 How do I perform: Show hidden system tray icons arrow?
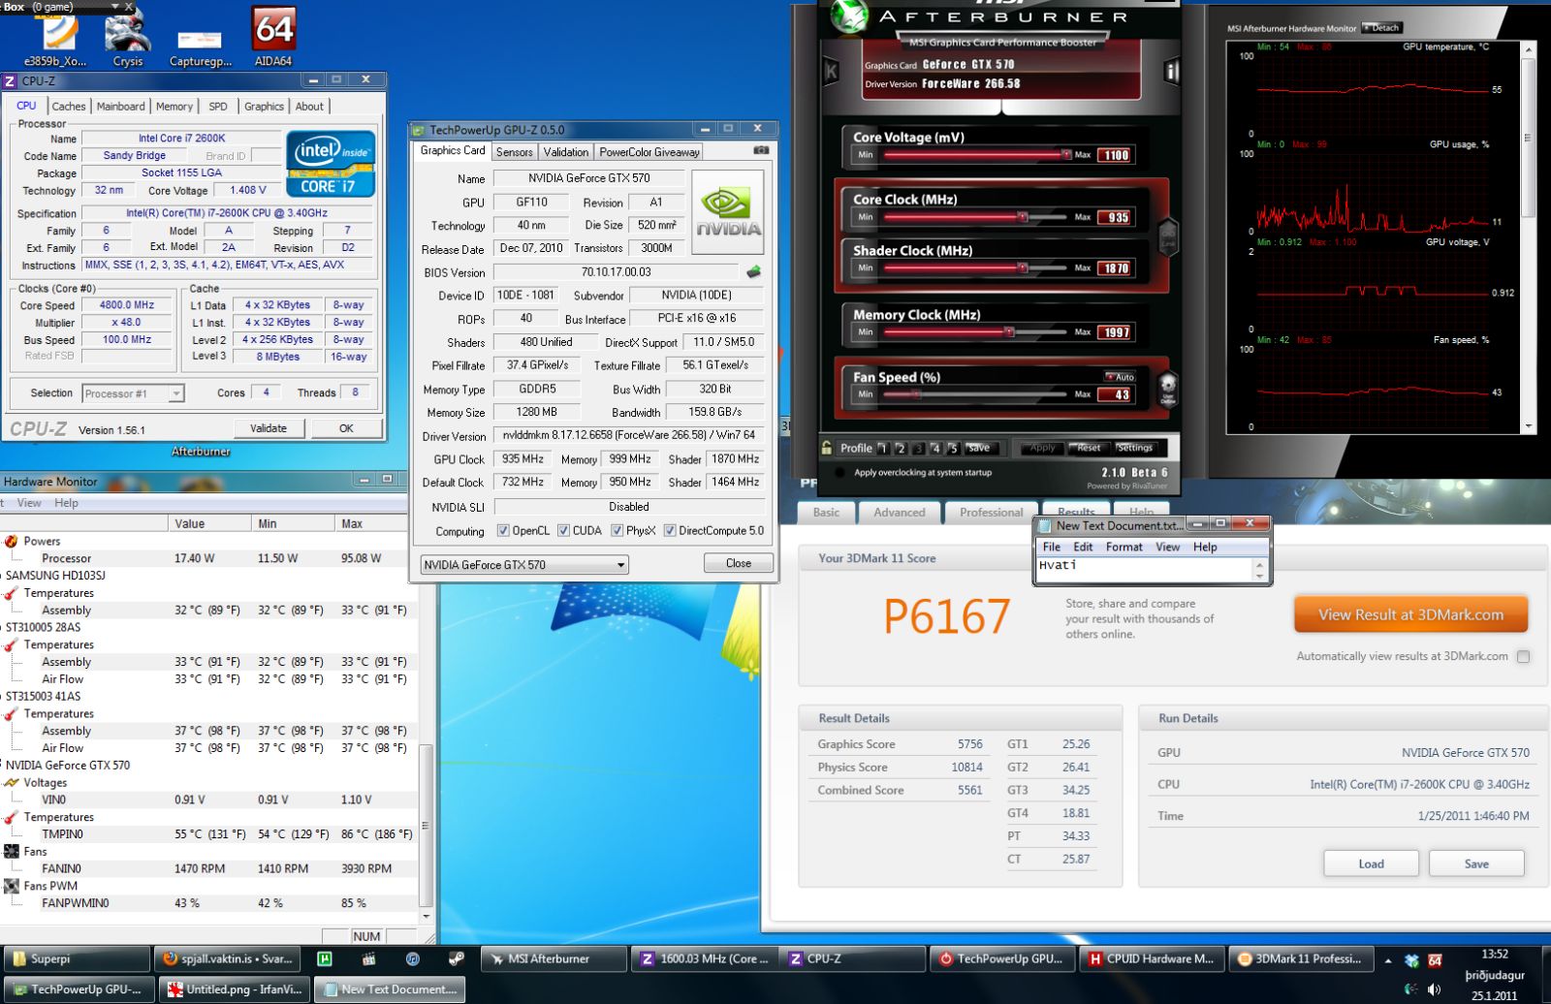pos(1388,960)
